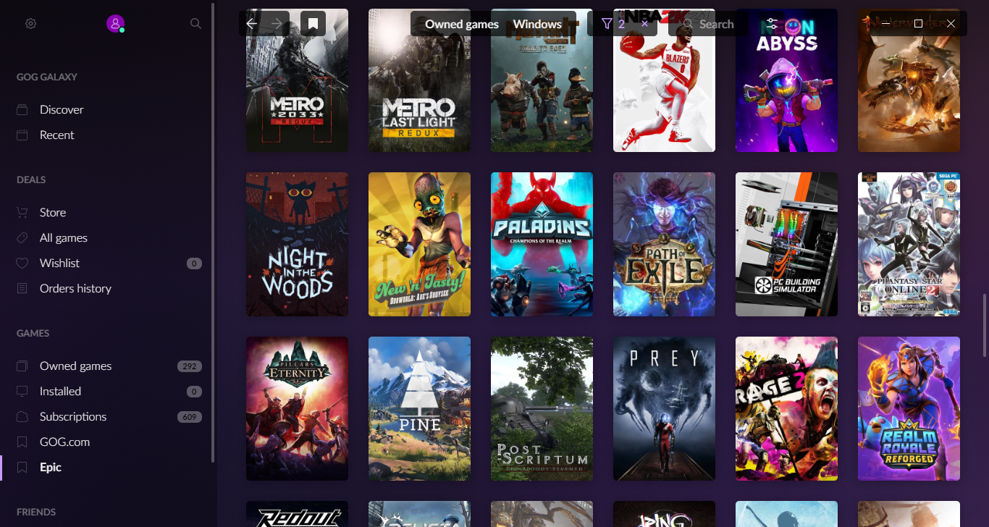Focus the library Search field
This screenshot has height=527, width=989.
point(710,24)
